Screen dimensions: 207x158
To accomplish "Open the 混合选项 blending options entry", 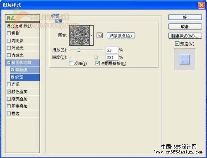I will coord(22,26).
